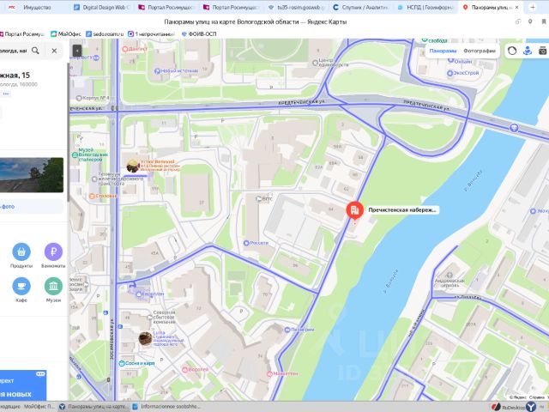The image size is (549, 412).
Task: Click the sidebar vertical scrollbar
Action: point(69,132)
